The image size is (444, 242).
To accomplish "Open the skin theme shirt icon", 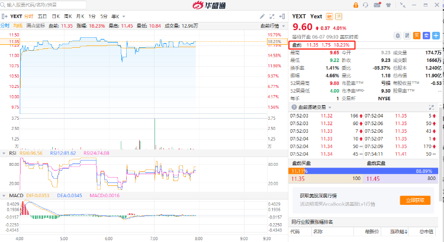I will tap(388, 5).
